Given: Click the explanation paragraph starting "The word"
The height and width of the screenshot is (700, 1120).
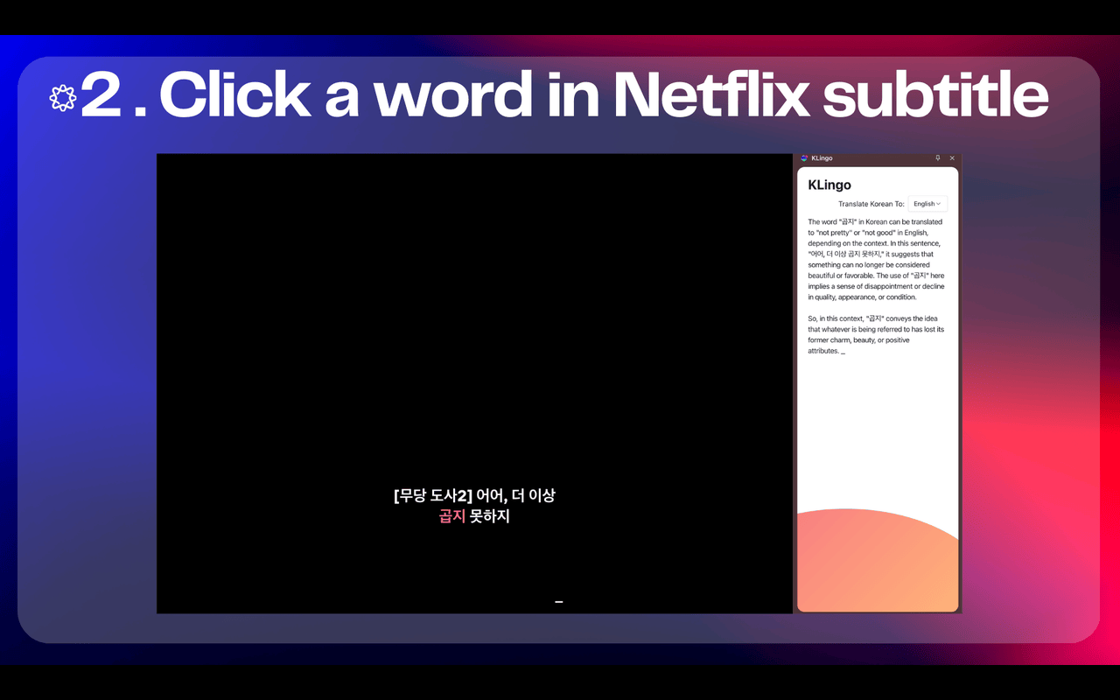Looking at the screenshot, I should (877, 259).
